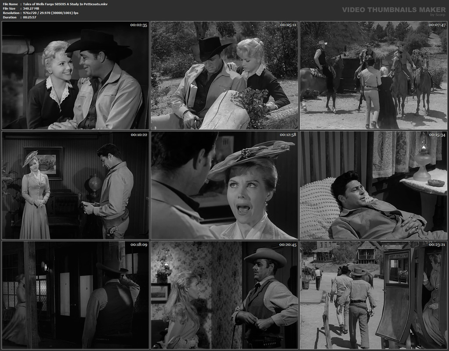Image resolution: width=449 pixels, height=351 pixels.
Task: Select the frame stamped 00:12:58
Action: pyautogui.click(x=224, y=185)
